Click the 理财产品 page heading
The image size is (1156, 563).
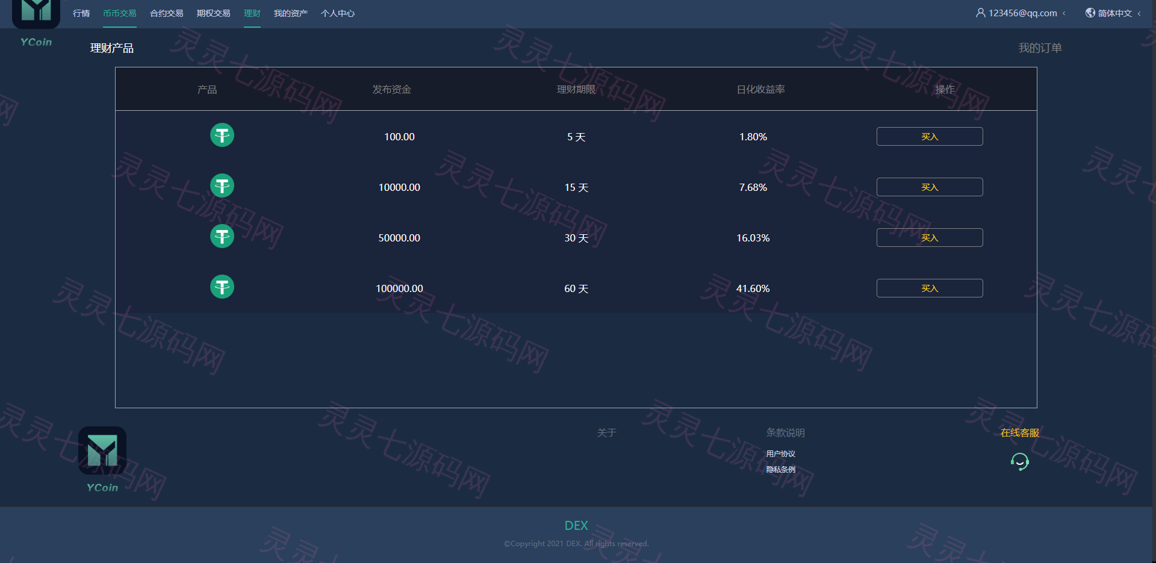pos(112,48)
